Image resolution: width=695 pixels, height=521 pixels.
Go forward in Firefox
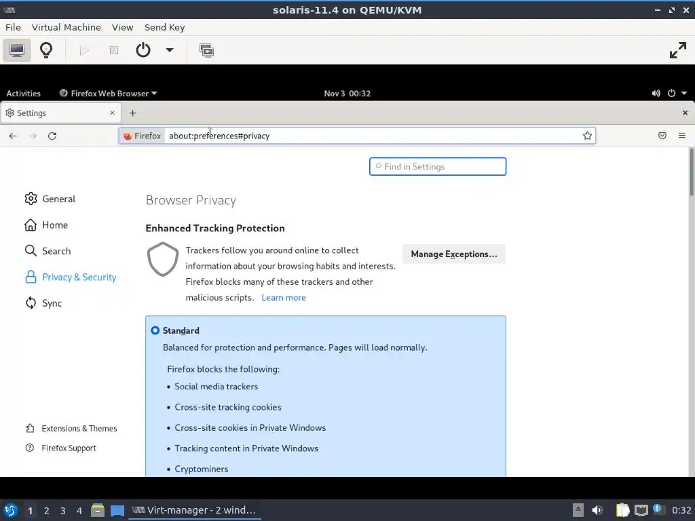[33, 136]
